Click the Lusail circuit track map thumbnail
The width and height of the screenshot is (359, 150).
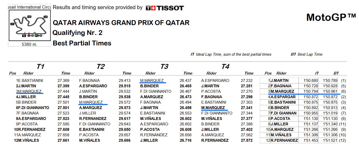(29, 26)
